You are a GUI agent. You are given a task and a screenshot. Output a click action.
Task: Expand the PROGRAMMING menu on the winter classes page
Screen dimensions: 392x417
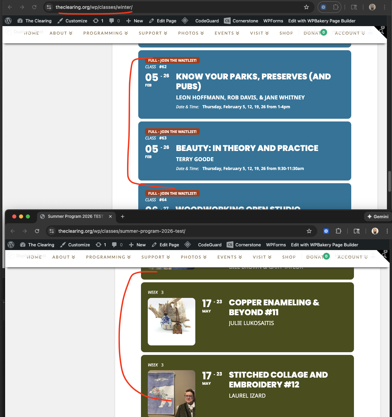pos(105,33)
